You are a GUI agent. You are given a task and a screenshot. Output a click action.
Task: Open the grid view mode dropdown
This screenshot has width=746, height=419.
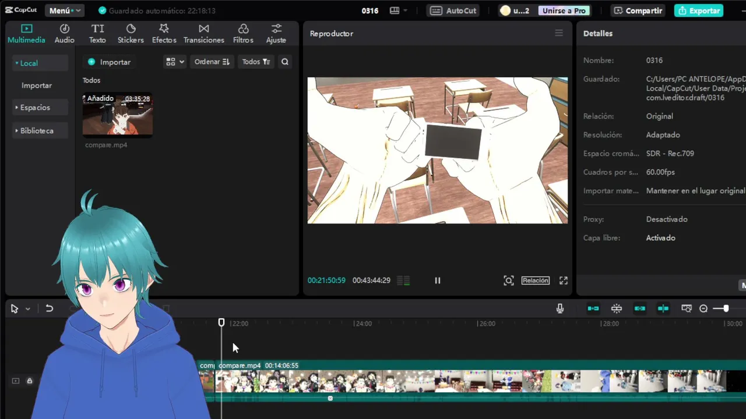[175, 62]
